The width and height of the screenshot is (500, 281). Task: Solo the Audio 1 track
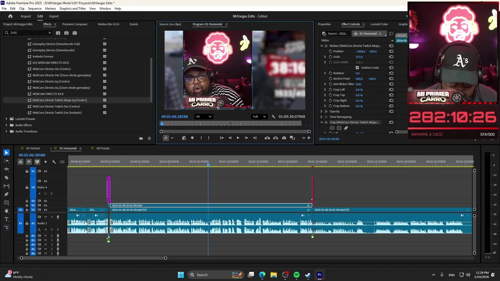click(x=51, y=217)
